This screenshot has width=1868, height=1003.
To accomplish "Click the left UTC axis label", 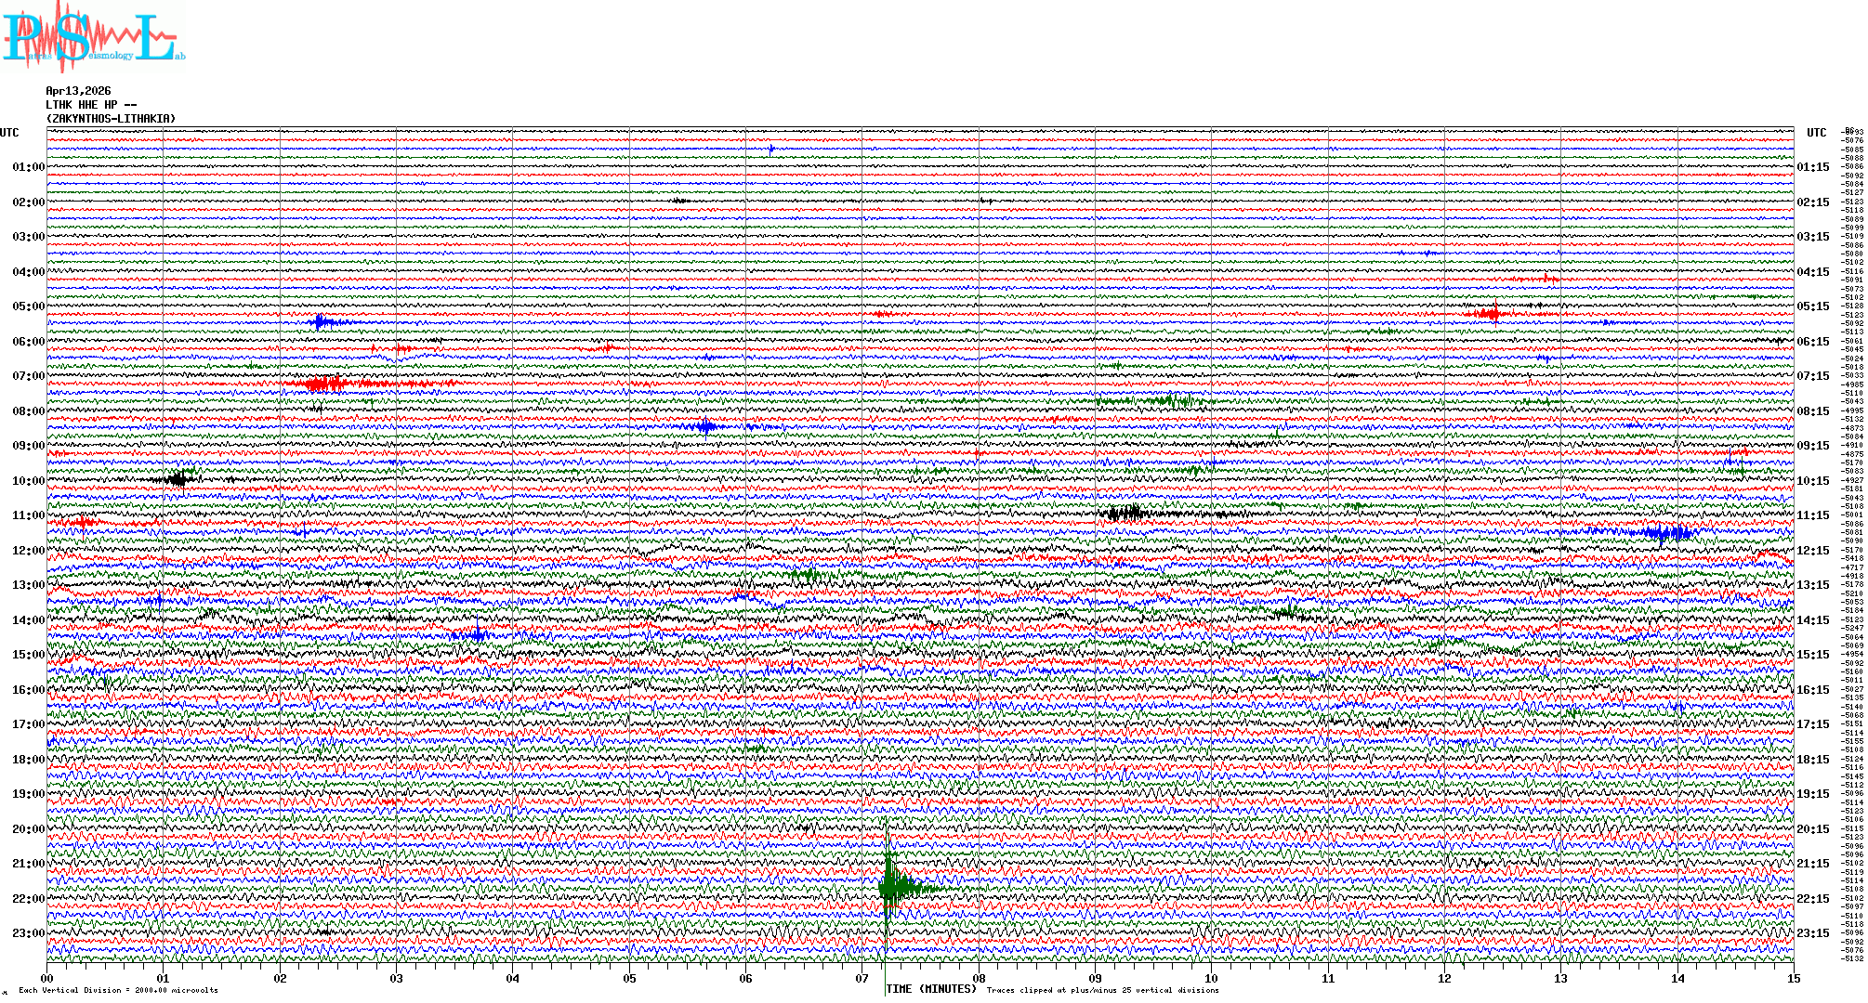I will [9, 133].
